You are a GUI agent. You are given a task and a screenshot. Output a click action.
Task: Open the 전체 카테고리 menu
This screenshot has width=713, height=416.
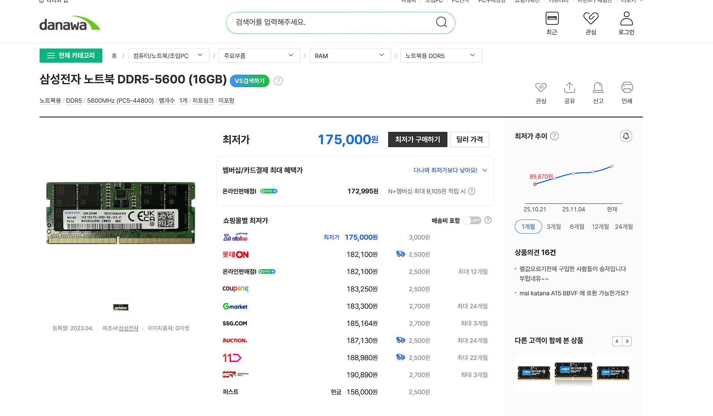coord(71,56)
